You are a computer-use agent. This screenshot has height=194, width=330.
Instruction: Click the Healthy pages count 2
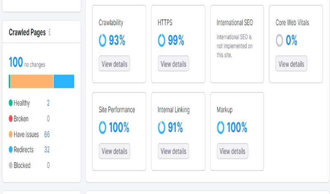(48, 103)
